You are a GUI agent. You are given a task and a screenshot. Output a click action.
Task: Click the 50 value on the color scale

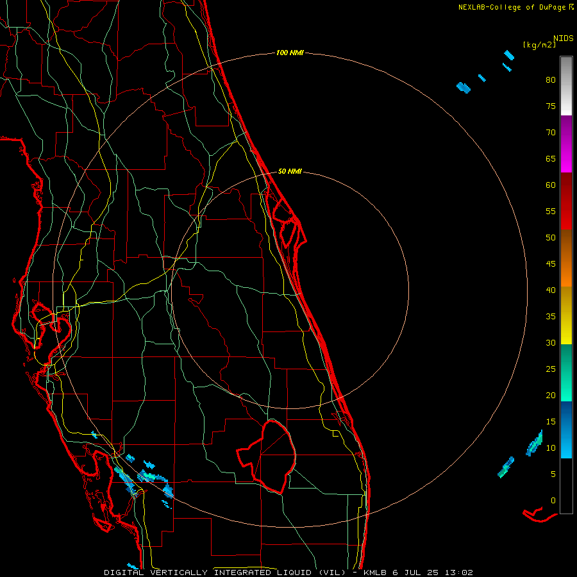tap(551, 238)
